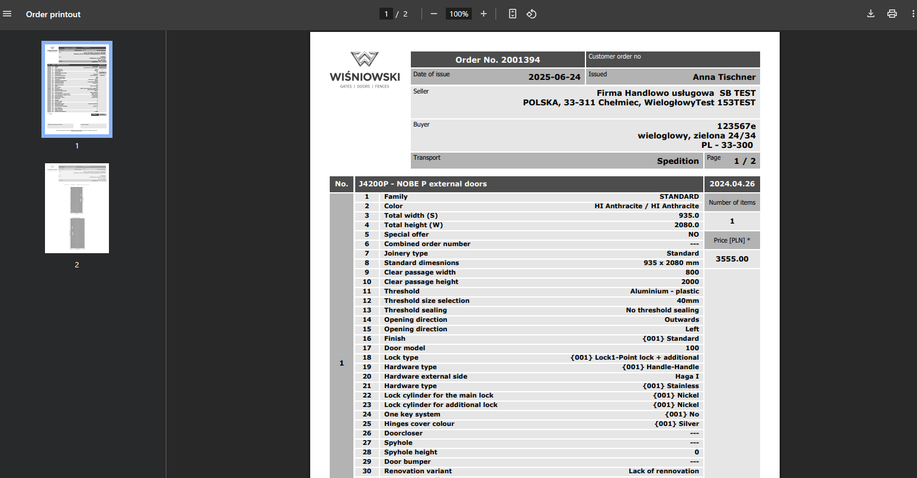Click the price value 3555.00

pyautogui.click(x=732, y=259)
